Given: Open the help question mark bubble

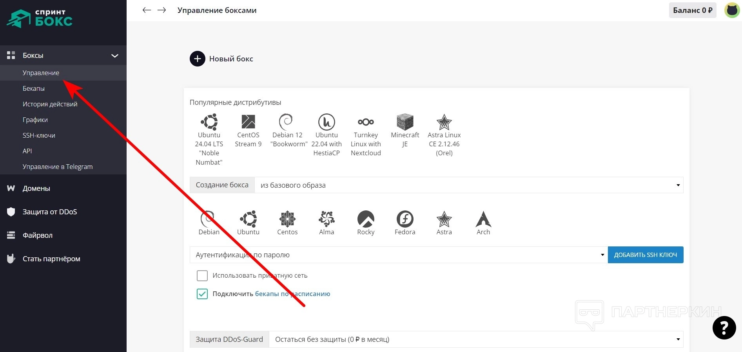Looking at the screenshot, I should click(724, 328).
